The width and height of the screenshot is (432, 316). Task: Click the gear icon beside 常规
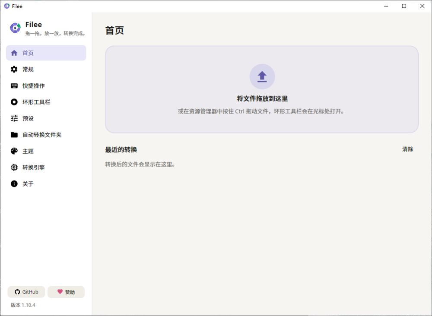point(14,70)
